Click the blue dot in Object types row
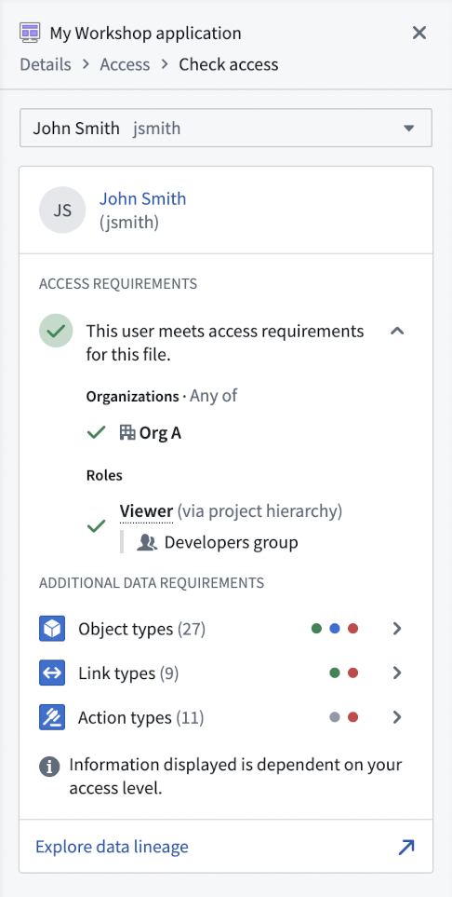 [335, 629]
